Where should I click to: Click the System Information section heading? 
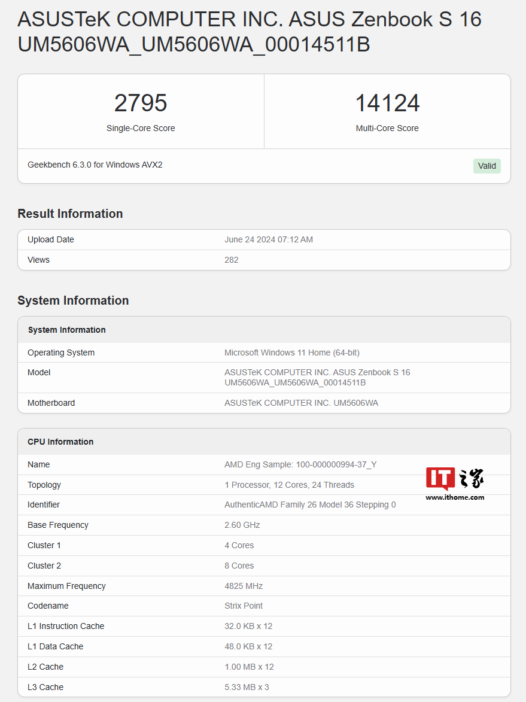[x=73, y=300]
